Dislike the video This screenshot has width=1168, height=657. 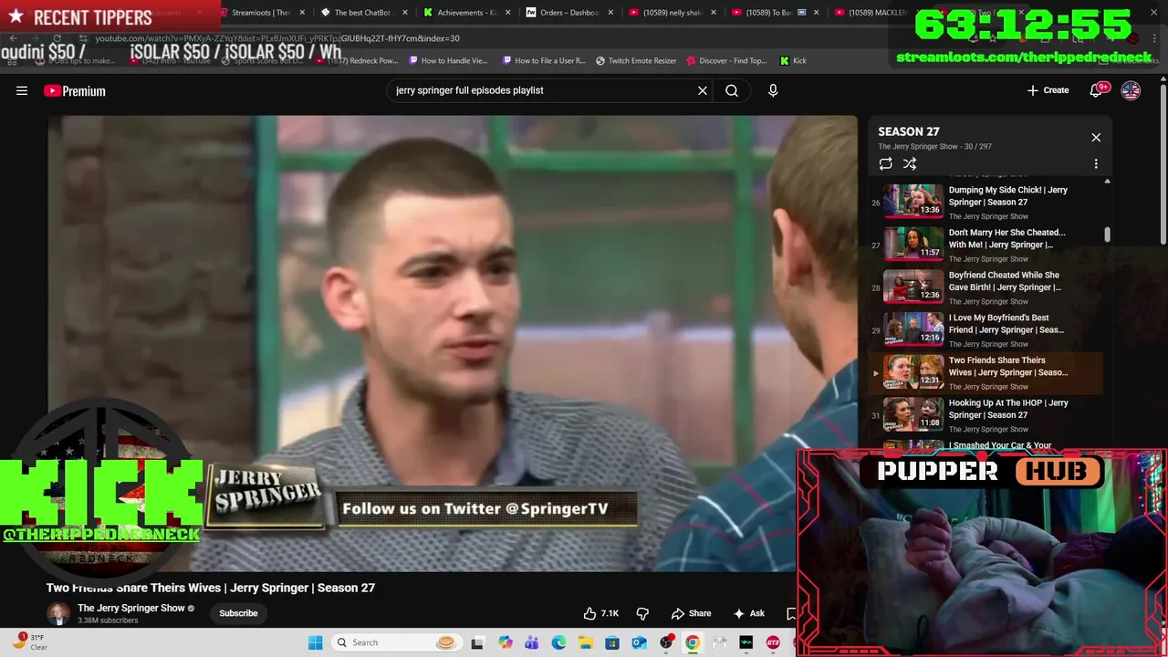642,613
